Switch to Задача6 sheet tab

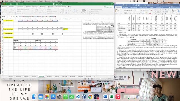point(49,77)
